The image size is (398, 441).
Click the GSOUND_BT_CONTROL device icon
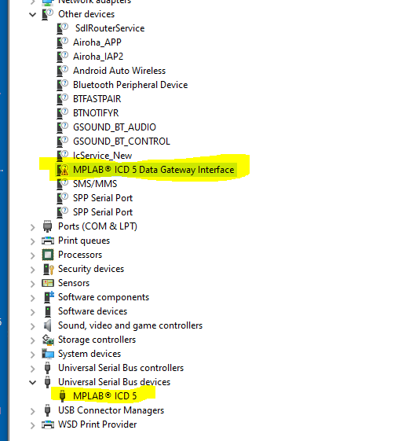tap(63, 141)
